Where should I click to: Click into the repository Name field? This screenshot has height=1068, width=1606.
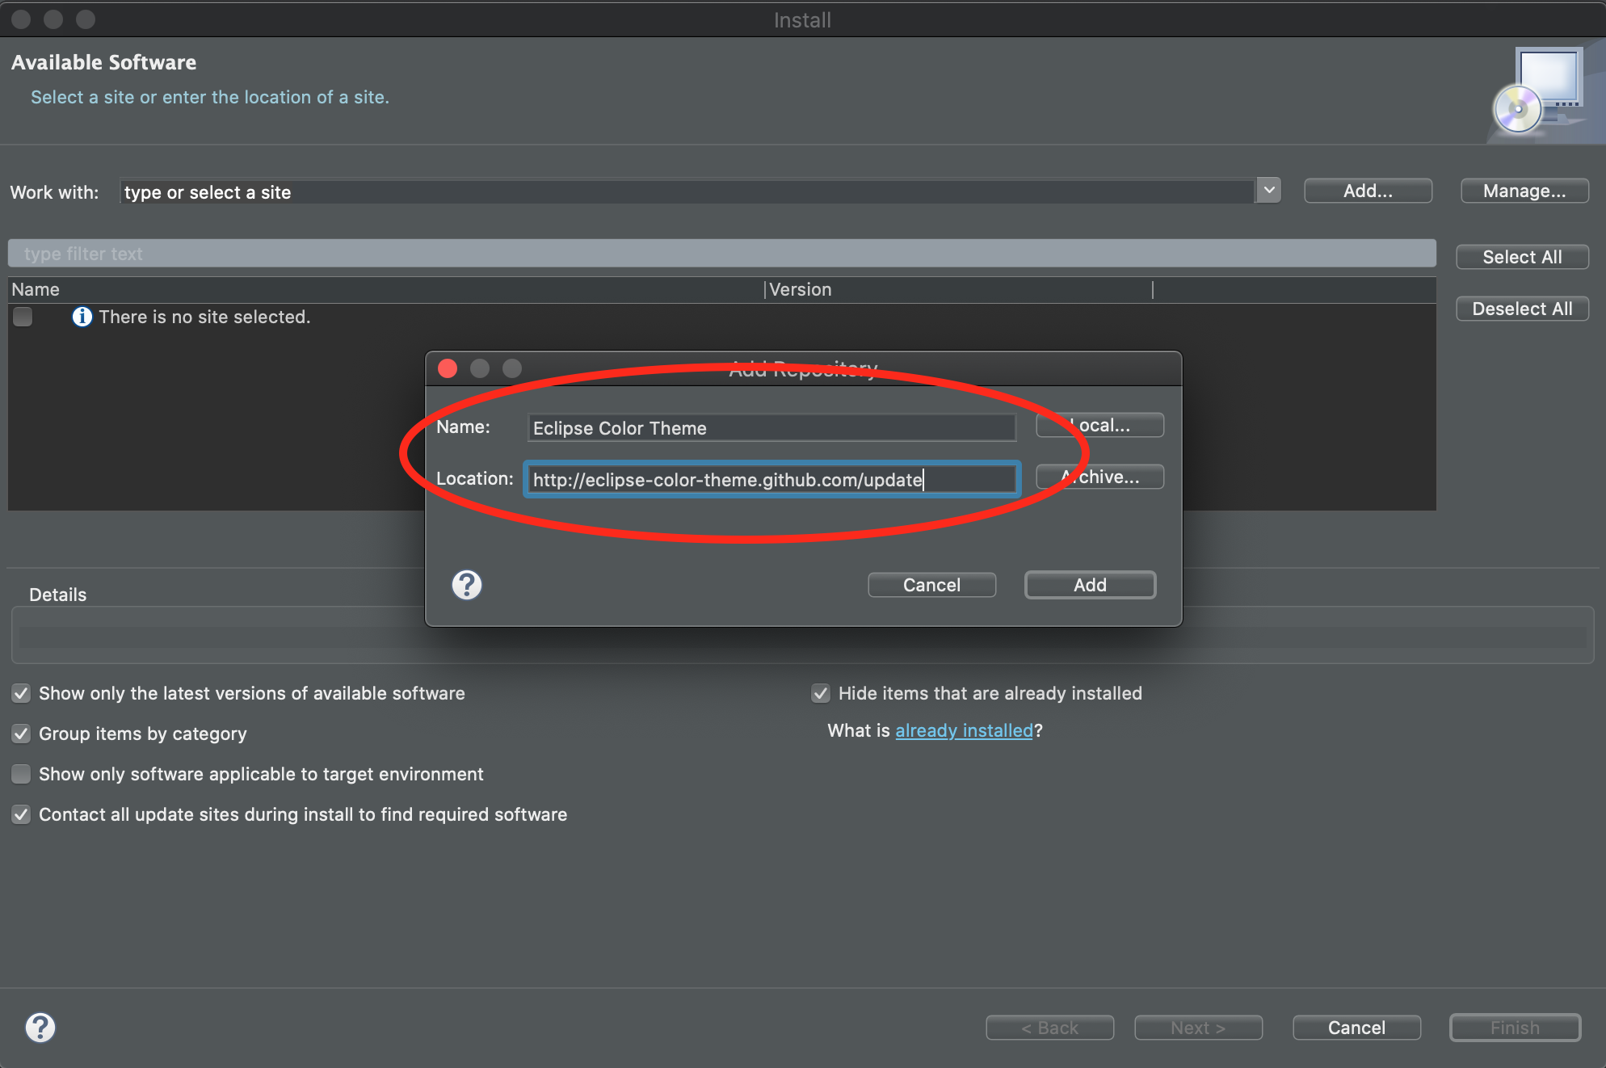(x=771, y=428)
